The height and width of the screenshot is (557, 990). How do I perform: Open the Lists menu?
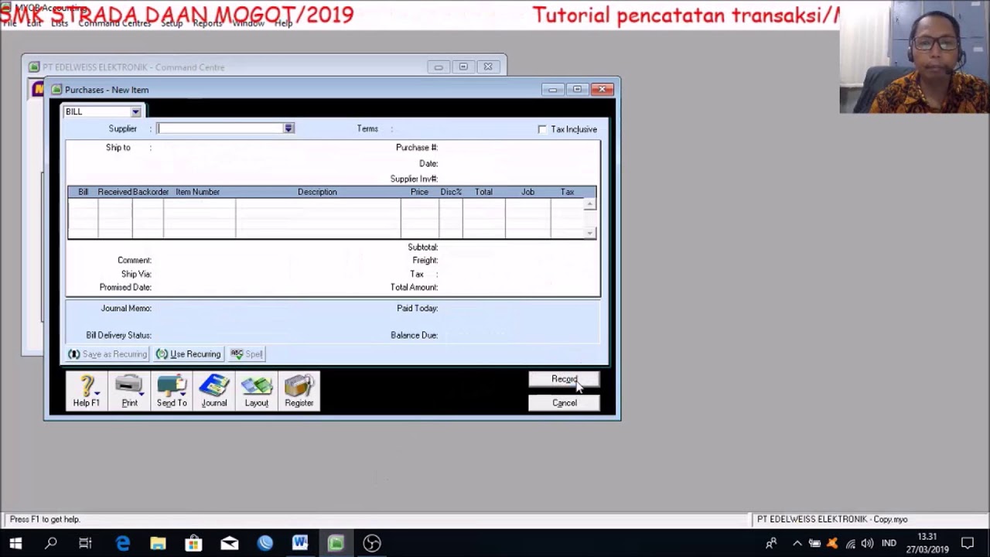click(60, 23)
